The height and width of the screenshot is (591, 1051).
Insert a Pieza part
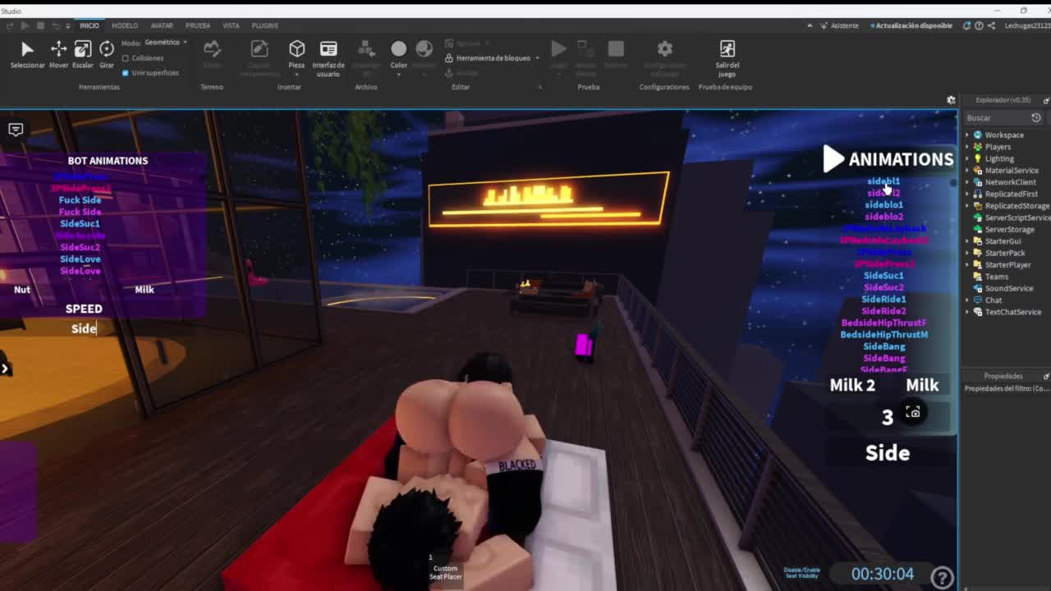coord(296,54)
